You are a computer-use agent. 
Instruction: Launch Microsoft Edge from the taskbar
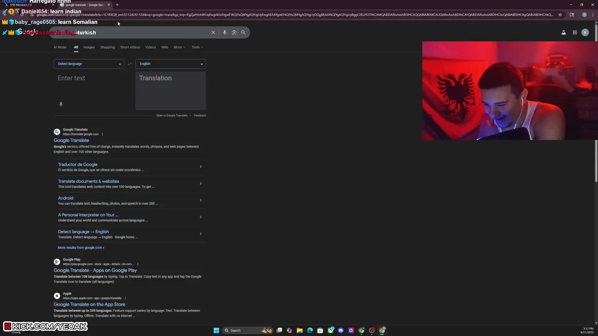310,330
